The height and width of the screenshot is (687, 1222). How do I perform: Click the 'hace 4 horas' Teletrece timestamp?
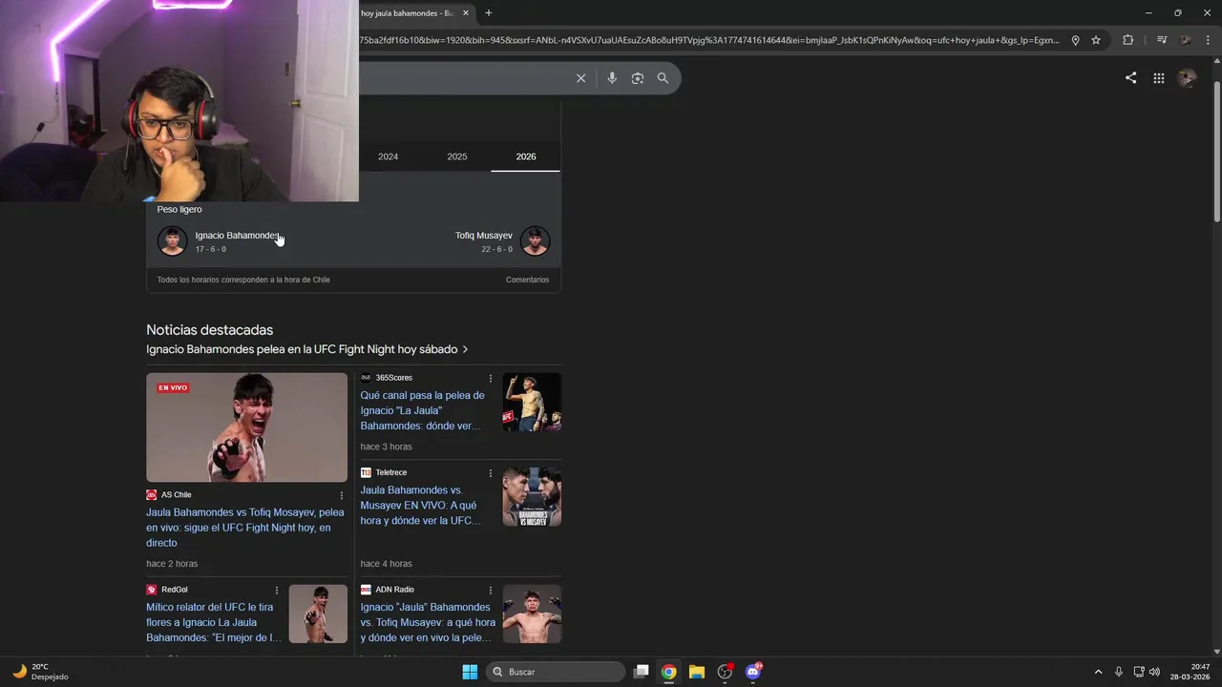tap(386, 564)
